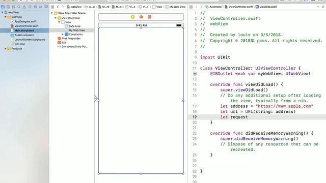Click bottom-center resize handle of web view
Viewport: 326px width, 183px height.
141,173
